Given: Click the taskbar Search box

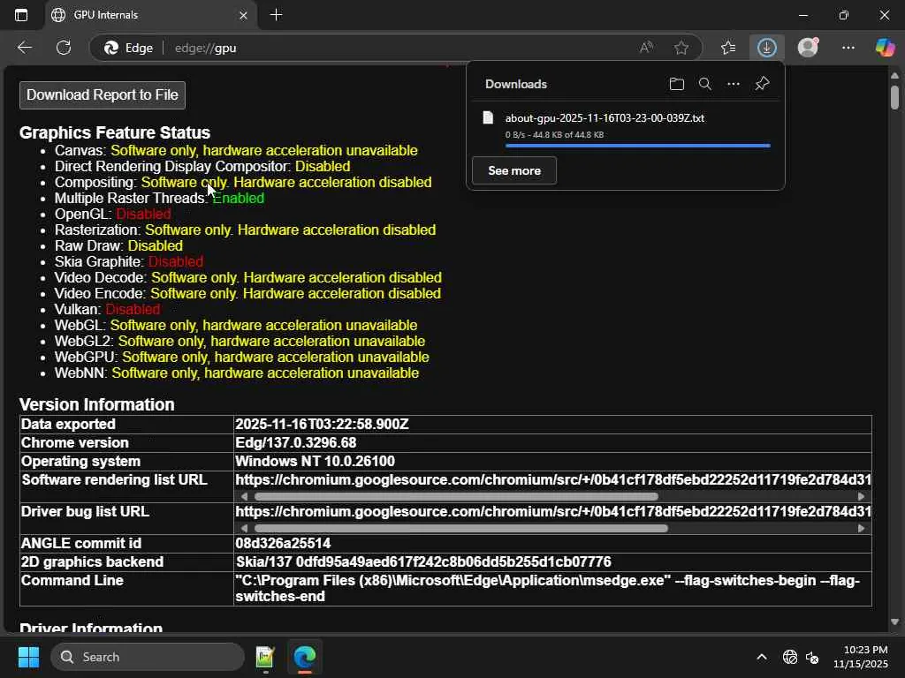Looking at the screenshot, I should 148,657.
